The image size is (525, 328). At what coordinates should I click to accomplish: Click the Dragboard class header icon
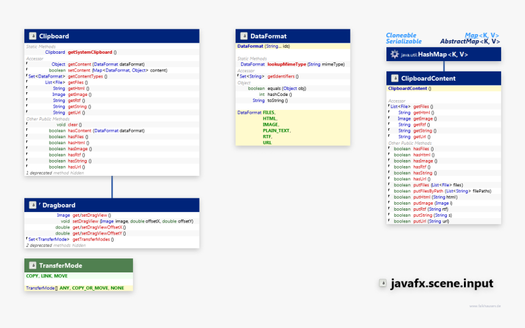(32, 205)
